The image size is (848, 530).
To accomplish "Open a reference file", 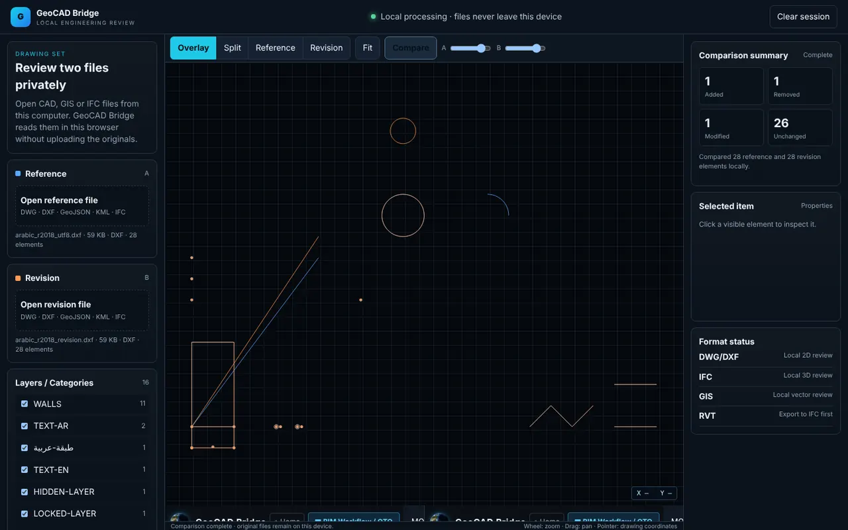I will [82, 205].
